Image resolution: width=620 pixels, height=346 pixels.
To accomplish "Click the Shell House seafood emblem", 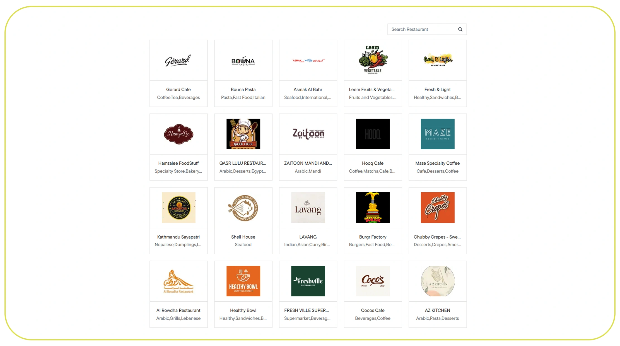I will pyautogui.click(x=243, y=208).
